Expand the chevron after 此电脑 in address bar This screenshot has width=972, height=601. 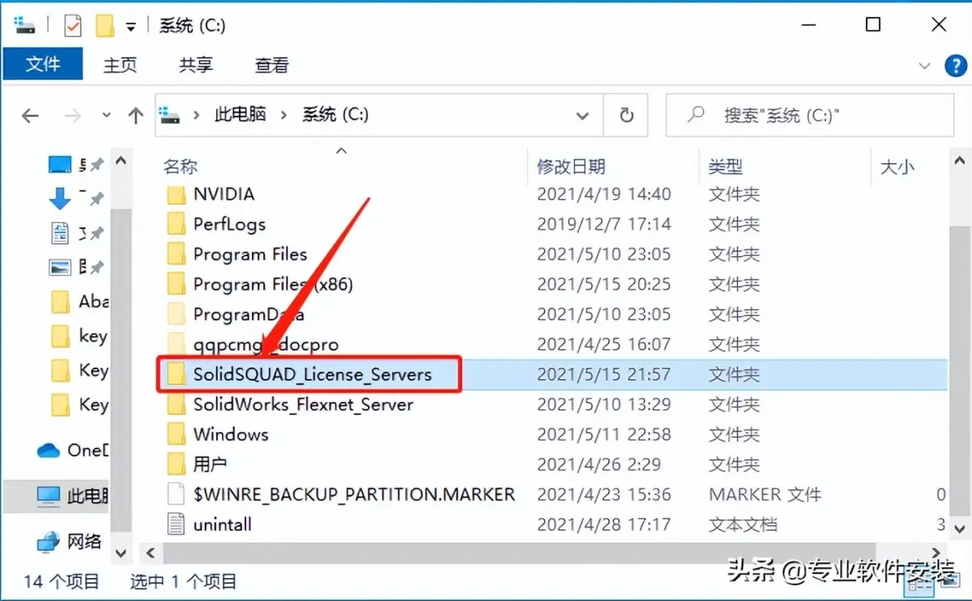[284, 115]
